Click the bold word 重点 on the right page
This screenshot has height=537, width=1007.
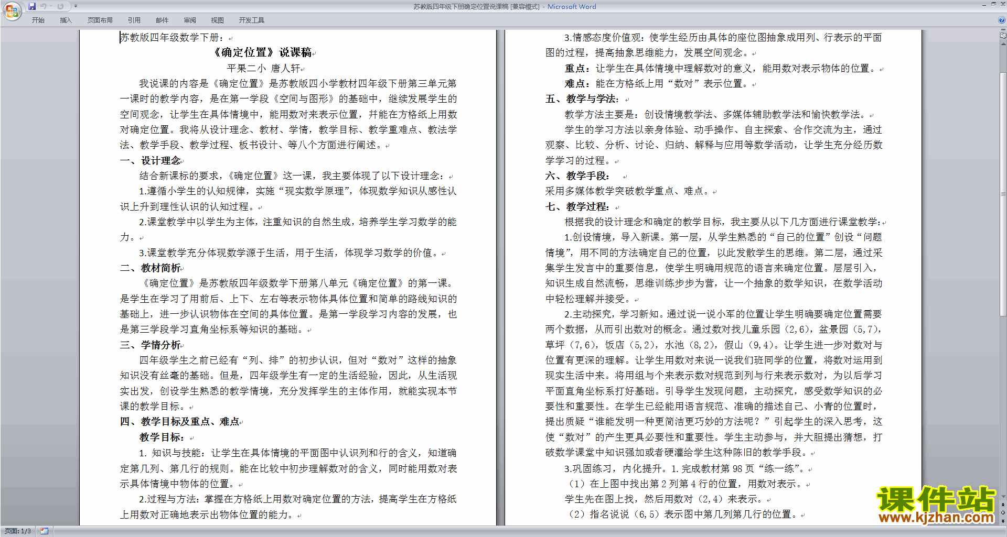tap(575, 69)
